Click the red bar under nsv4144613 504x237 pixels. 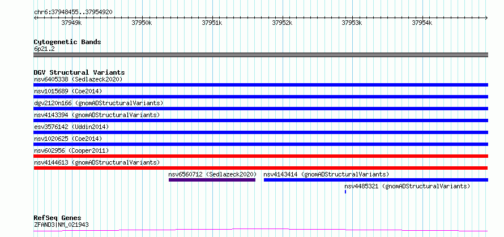260,168
